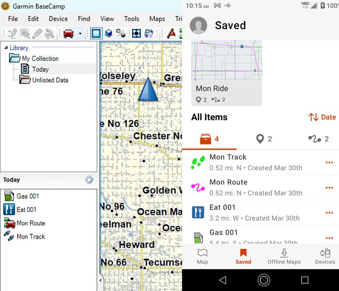Click the percent map detail toolbar icon
This screenshot has height=291, width=339.
tap(121, 33)
